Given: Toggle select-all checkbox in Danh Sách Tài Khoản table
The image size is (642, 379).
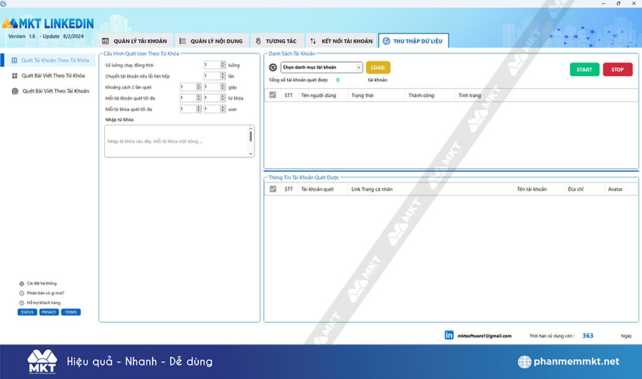Looking at the screenshot, I should pyautogui.click(x=272, y=95).
